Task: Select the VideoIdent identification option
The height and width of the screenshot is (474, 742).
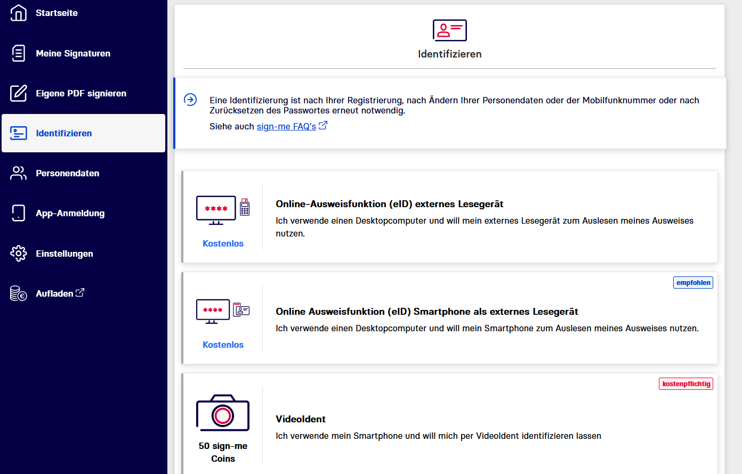Action: (x=301, y=419)
